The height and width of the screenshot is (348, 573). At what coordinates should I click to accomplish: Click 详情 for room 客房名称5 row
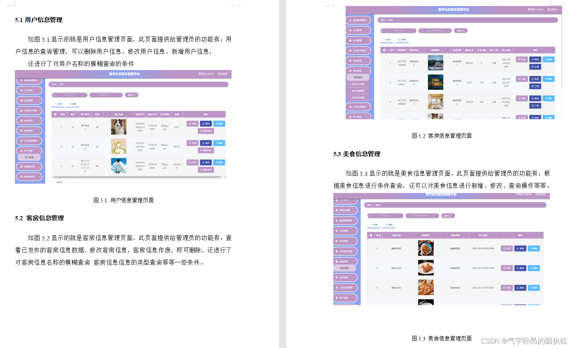pyautogui.click(x=522, y=59)
